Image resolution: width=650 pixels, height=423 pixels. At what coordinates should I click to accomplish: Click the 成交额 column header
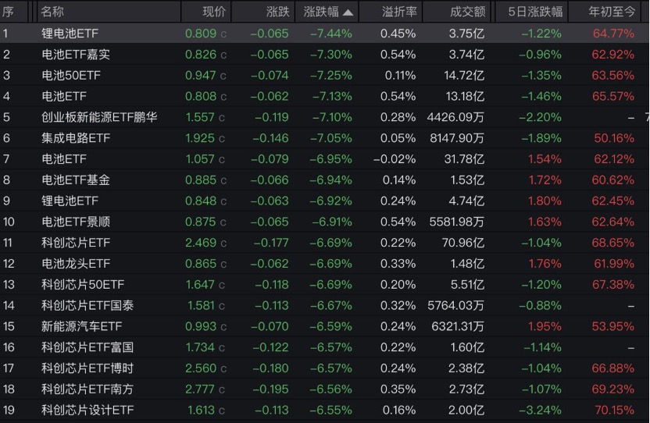tap(467, 12)
